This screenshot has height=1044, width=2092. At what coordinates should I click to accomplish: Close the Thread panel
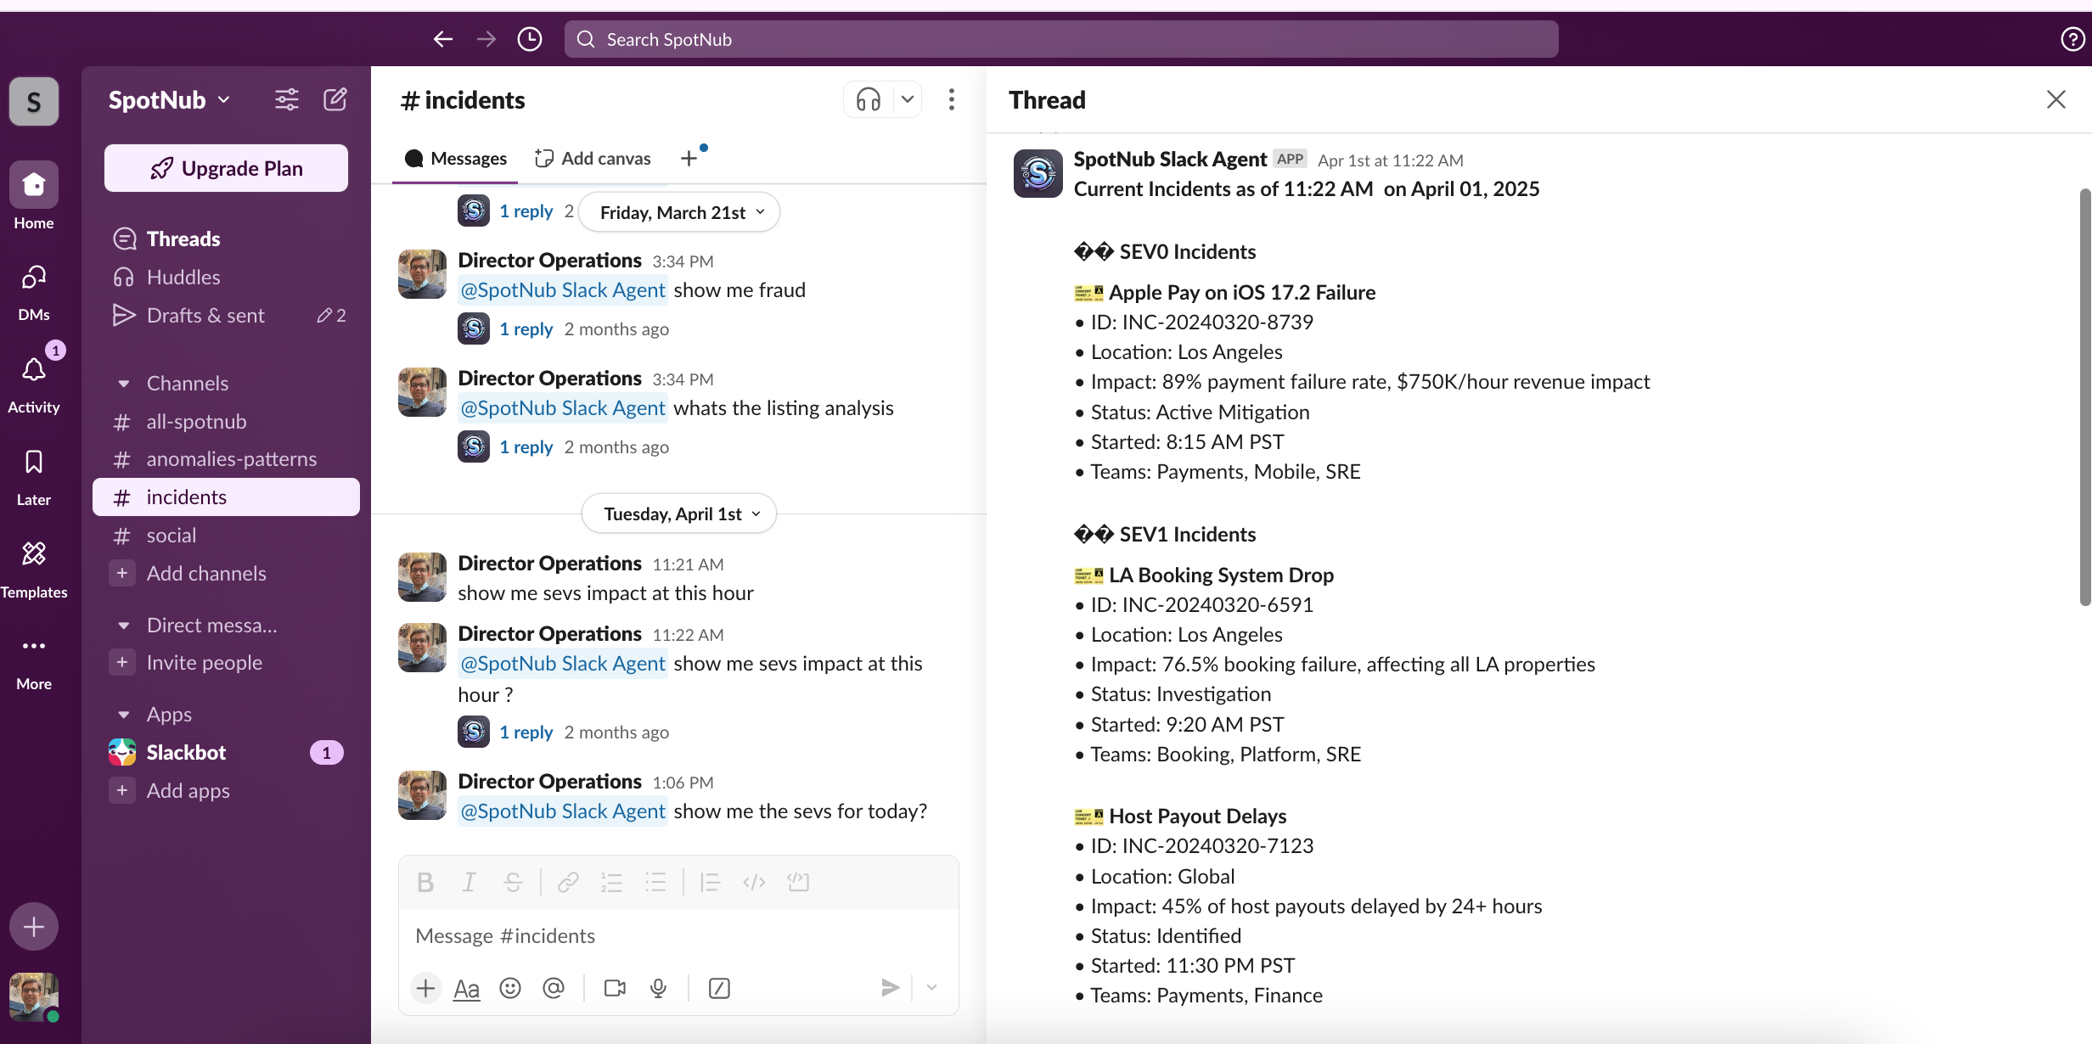(x=2055, y=100)
